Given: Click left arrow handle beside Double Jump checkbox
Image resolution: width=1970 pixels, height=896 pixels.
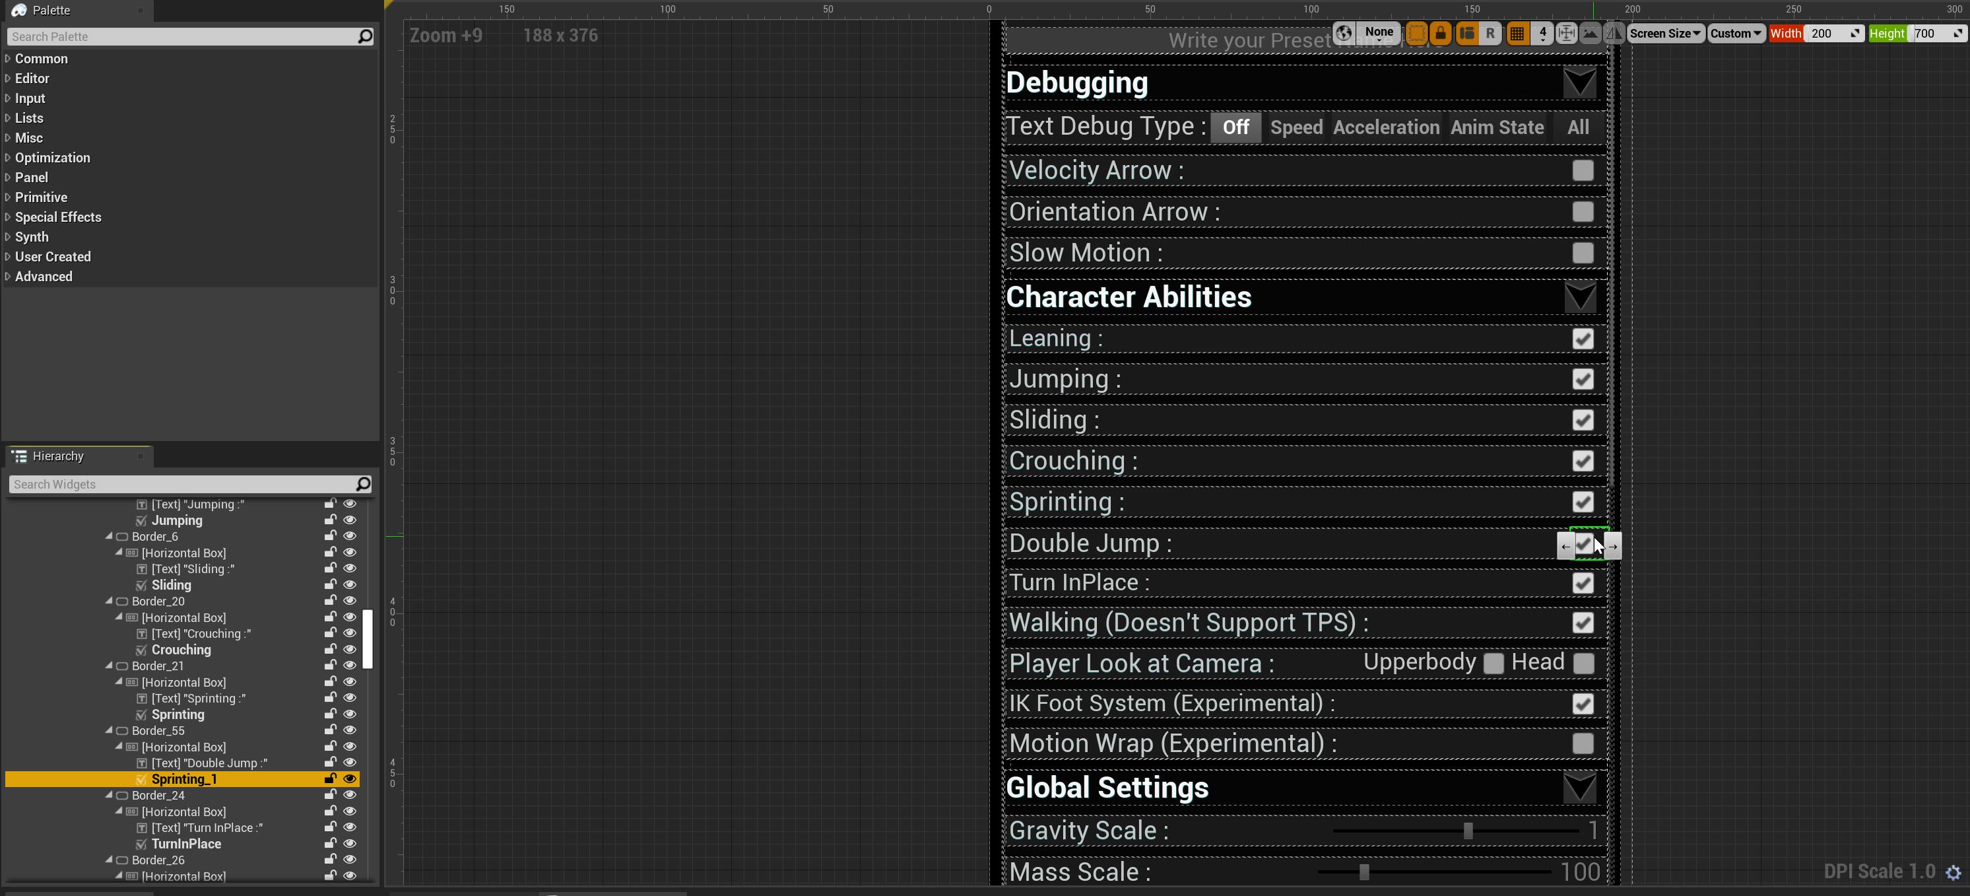Looking at the screenshot, I should [1566, 546].
